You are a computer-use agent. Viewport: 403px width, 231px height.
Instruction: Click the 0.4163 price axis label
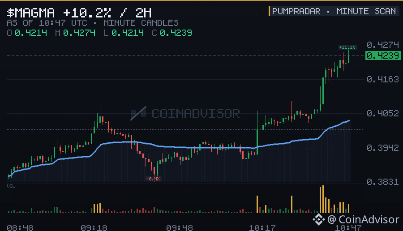pos(383,79)
